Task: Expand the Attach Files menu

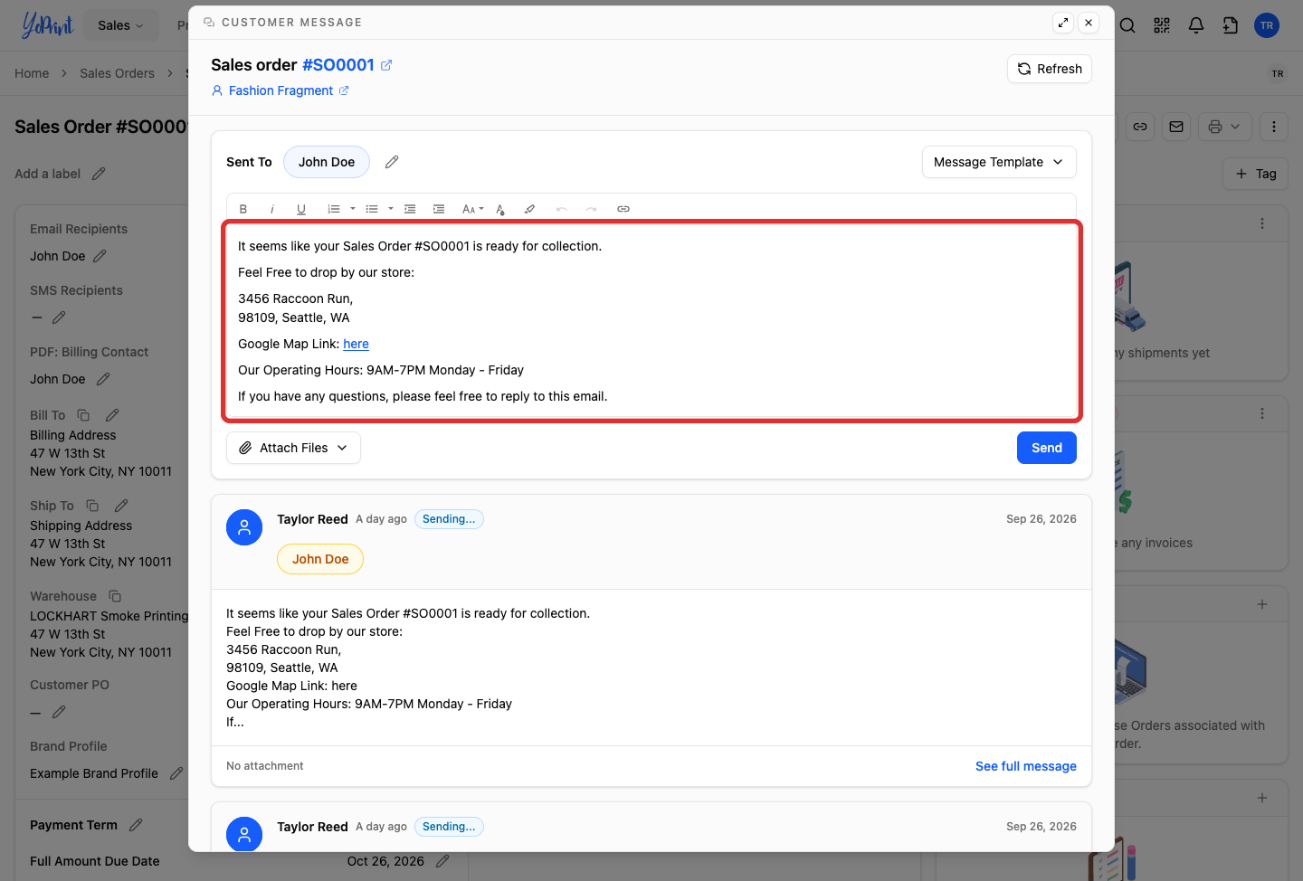Action: (293, 448)
